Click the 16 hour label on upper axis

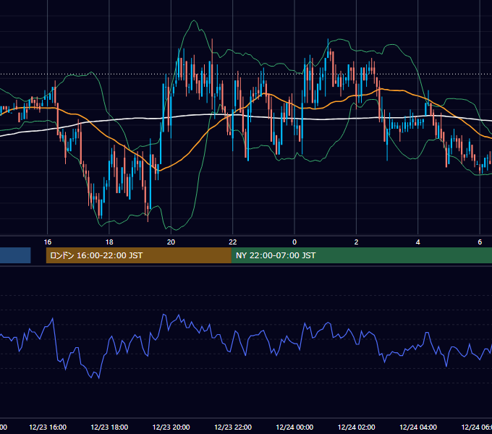tap(47, 242)
